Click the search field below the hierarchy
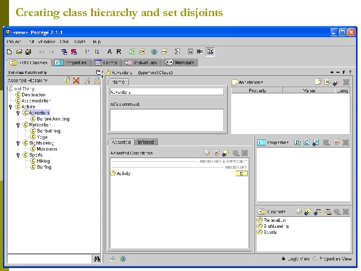 coord(50,259)
